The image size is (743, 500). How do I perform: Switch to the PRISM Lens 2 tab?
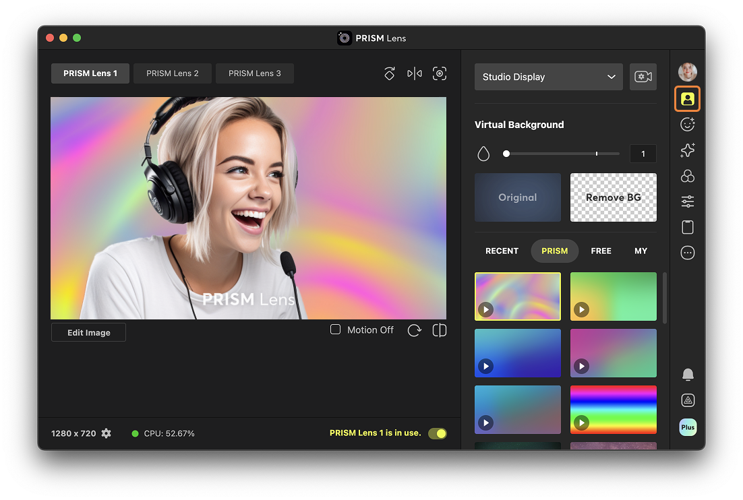click(173, 73)
